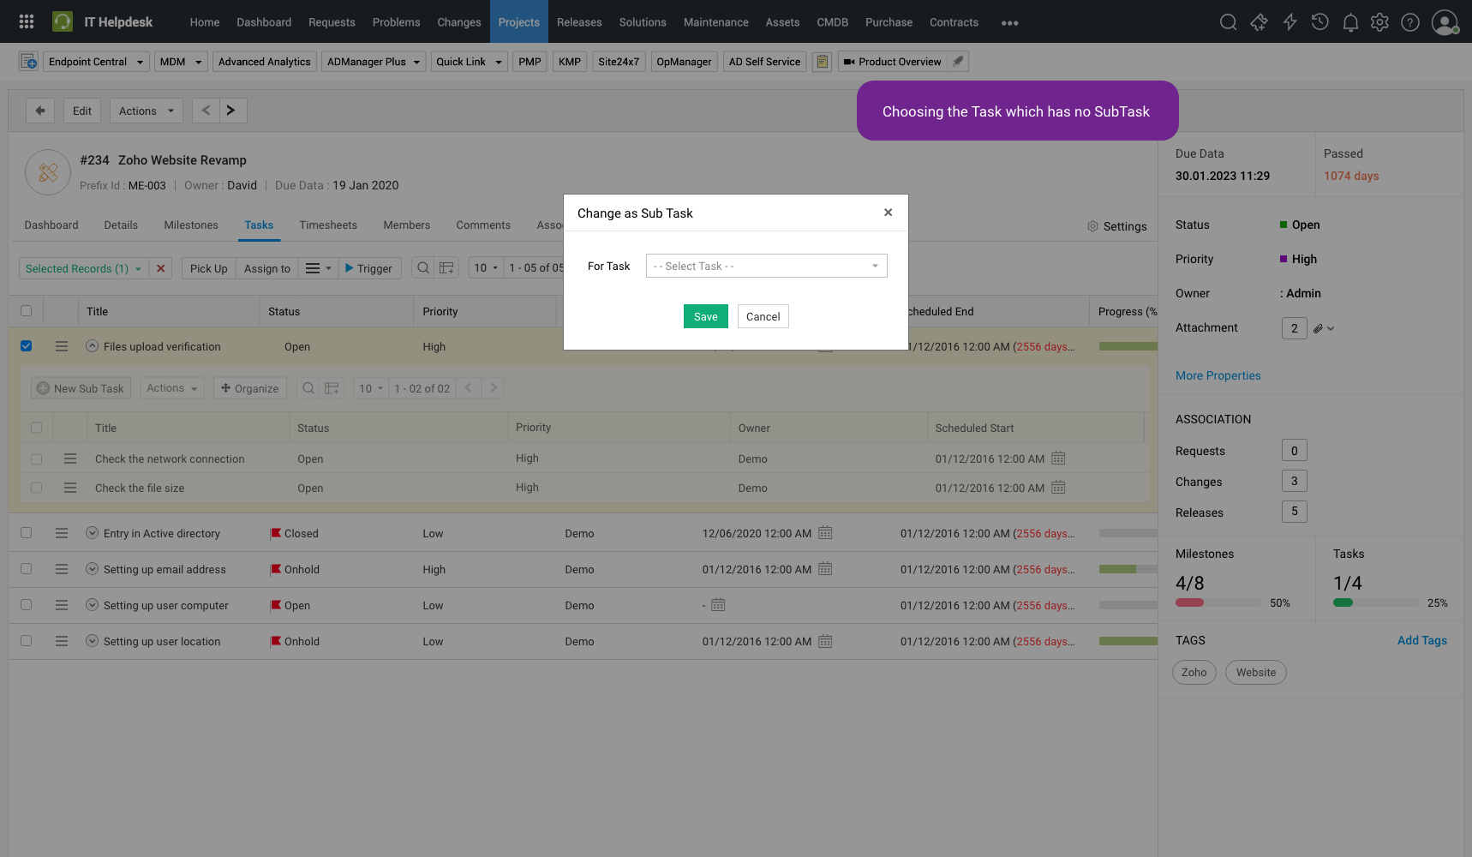
Task: Go to previous project arrow
Action: click(206, 111)
